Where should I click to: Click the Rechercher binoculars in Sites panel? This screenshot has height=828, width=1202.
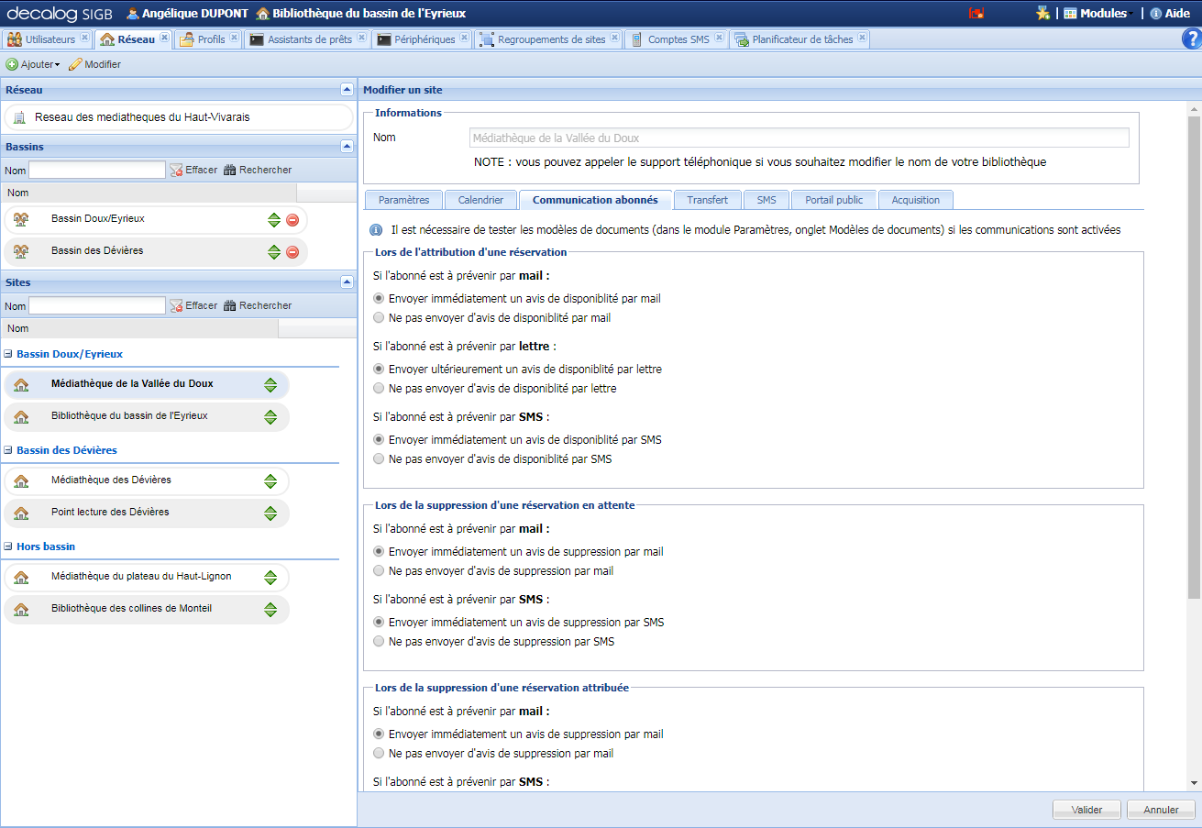(230, 306)
